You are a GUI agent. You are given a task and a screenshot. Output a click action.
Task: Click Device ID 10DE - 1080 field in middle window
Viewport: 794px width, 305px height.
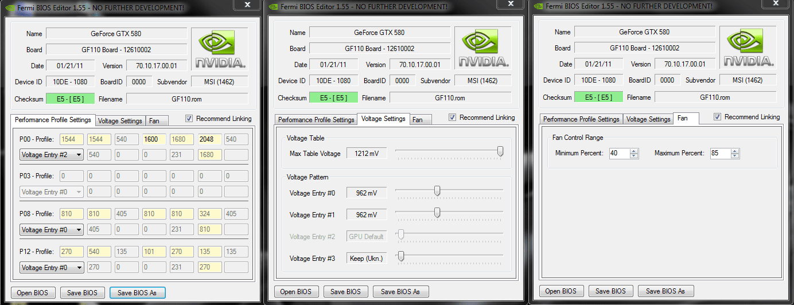click(x=333, y=81)
